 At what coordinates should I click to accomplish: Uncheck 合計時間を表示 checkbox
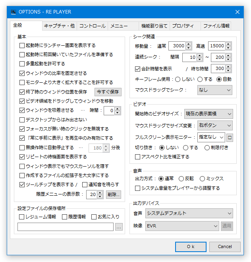coord(137,69)
